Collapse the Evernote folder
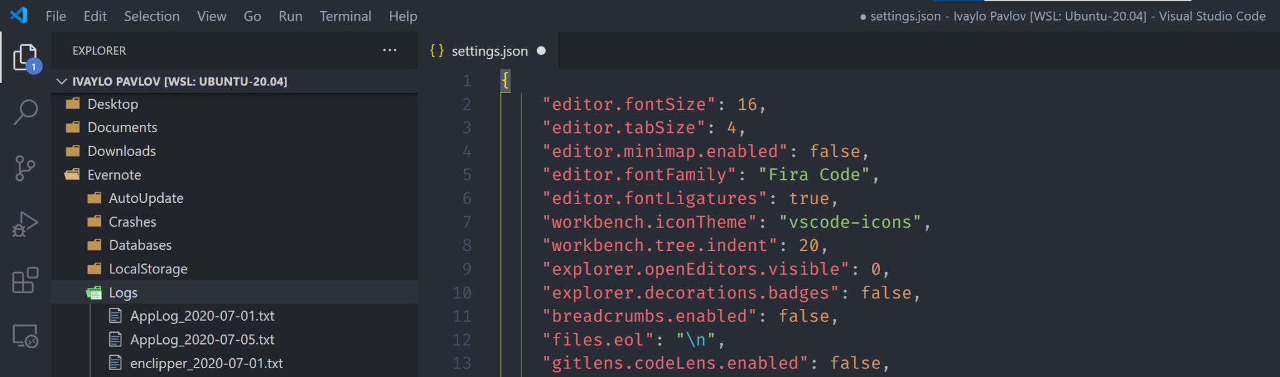1280x377 pixels. (234, 175)
